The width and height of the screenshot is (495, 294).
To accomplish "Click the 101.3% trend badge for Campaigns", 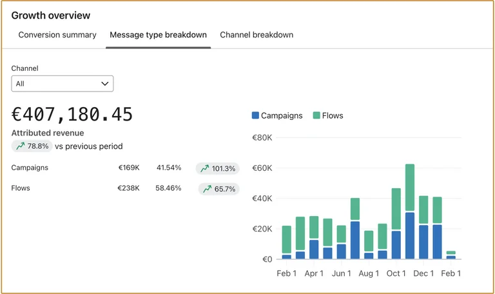I will (217, 168).
